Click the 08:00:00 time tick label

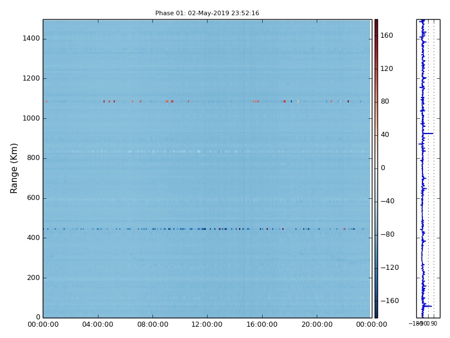(152, 324)
